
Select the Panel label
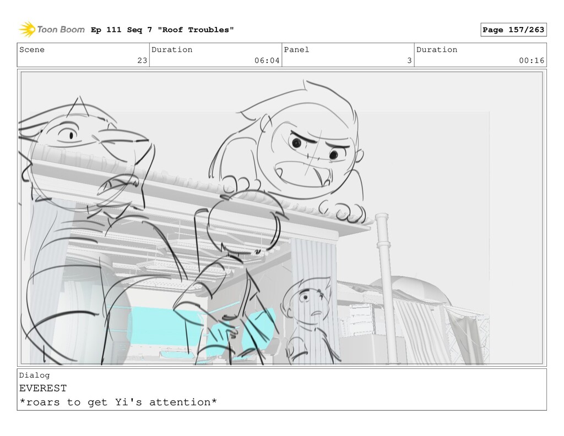(296, 49)
